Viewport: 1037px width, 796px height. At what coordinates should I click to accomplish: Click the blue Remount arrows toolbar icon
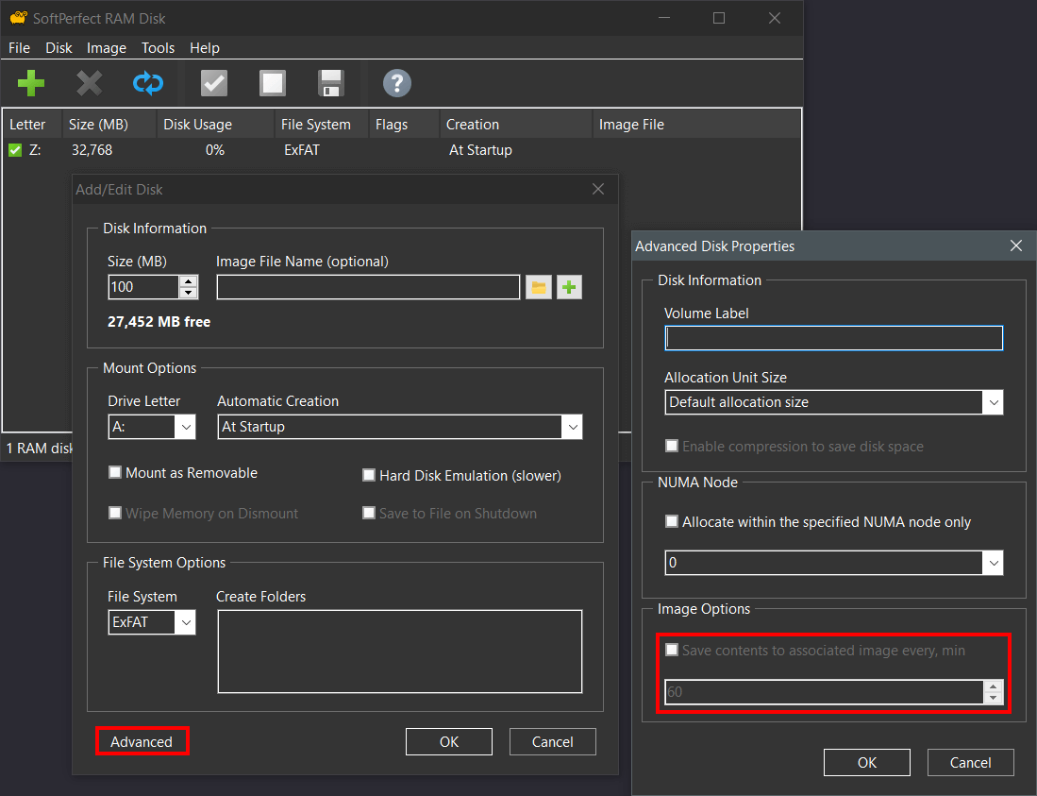click(x=148, y=83)
